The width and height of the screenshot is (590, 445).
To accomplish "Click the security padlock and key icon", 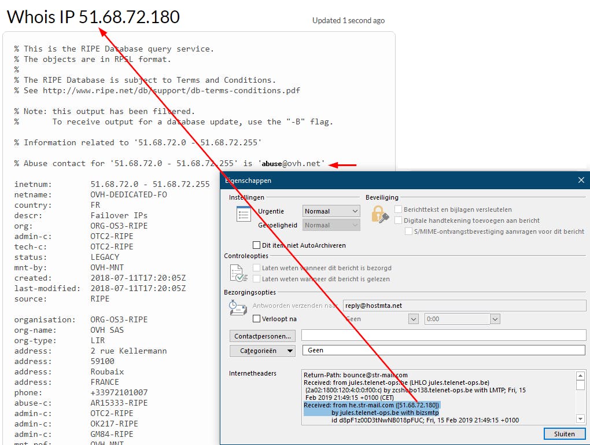I will pos(379,215).
